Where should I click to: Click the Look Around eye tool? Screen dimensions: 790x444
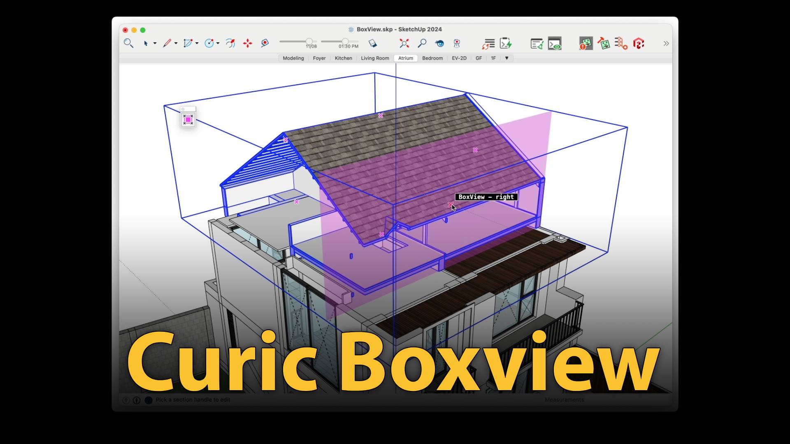pyautogui.click(x=439, y=43)
